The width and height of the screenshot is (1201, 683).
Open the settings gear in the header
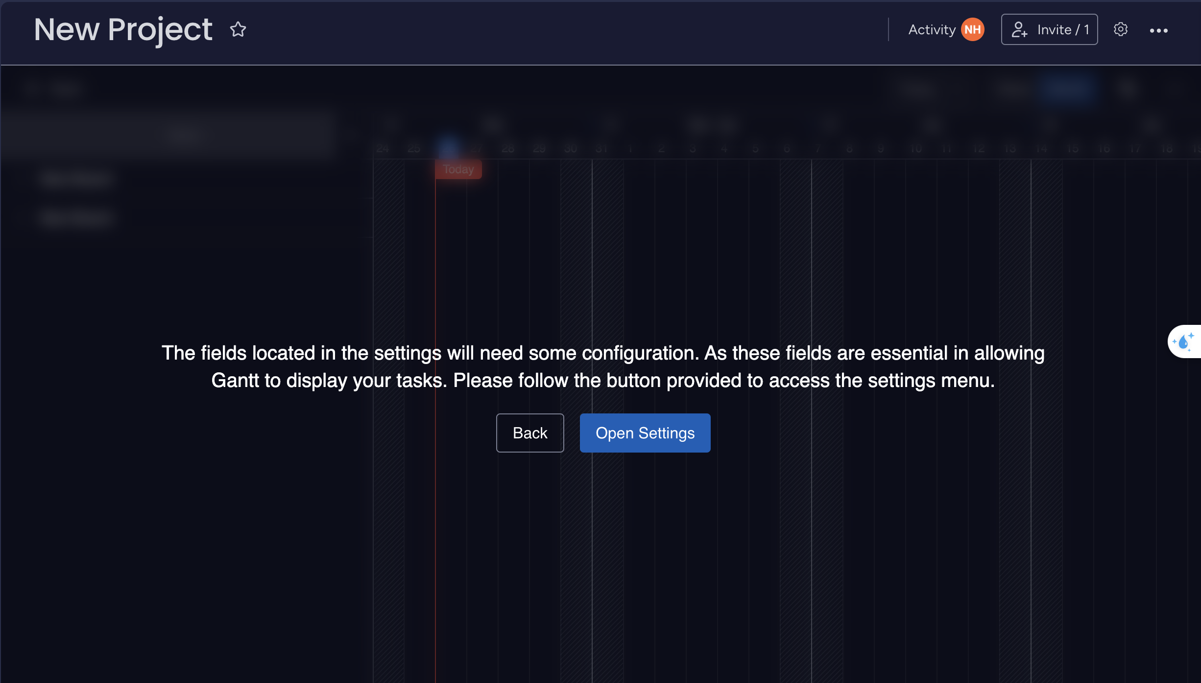(1121, 29)
